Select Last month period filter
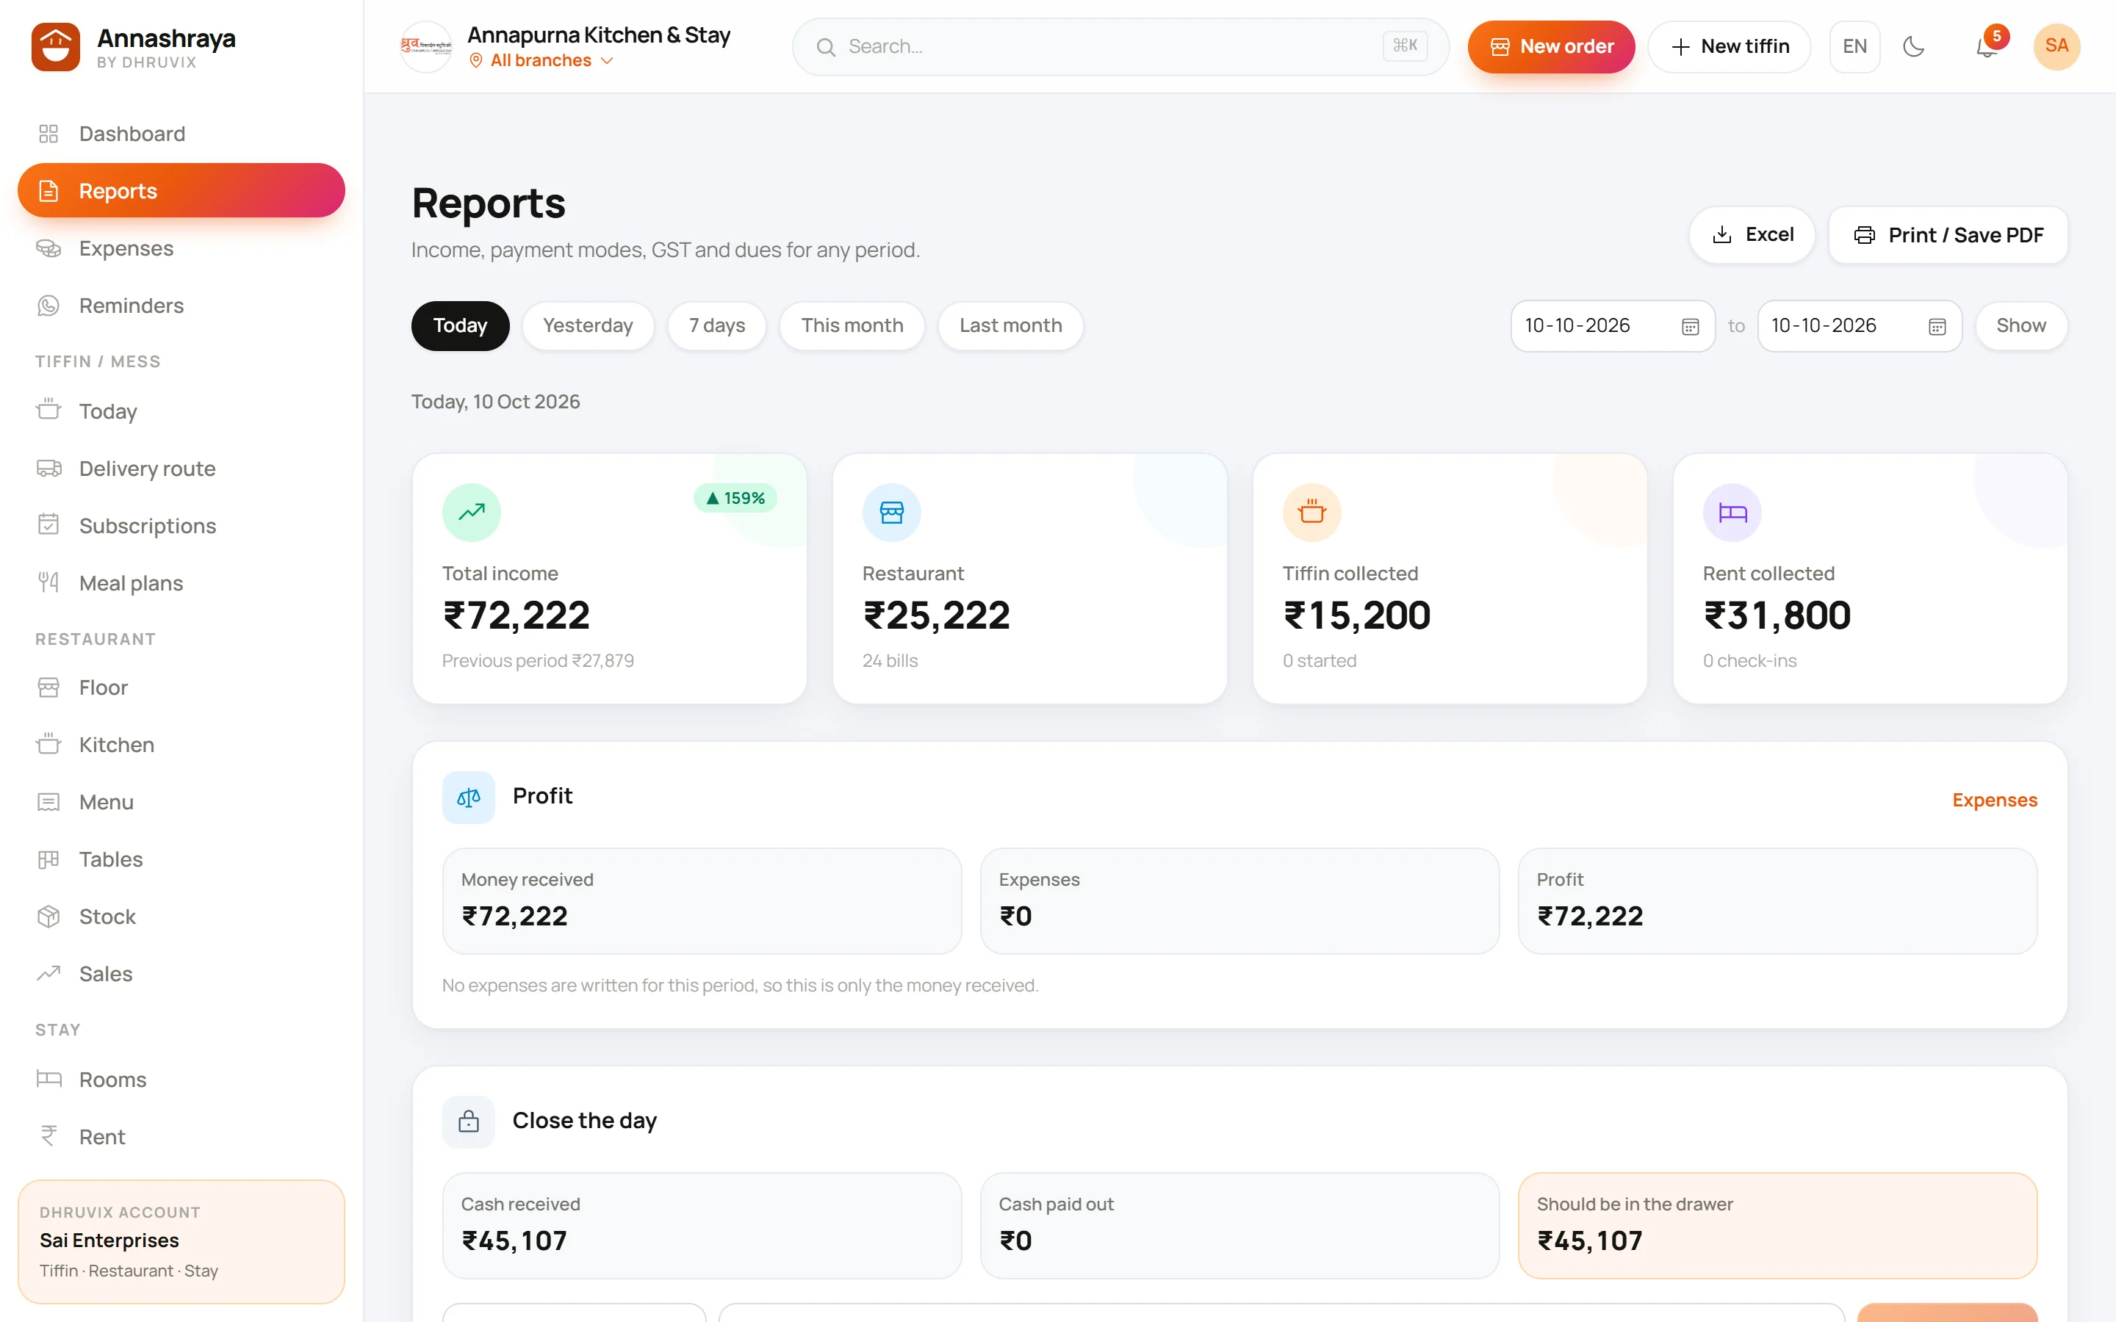 coord(1010,326)
